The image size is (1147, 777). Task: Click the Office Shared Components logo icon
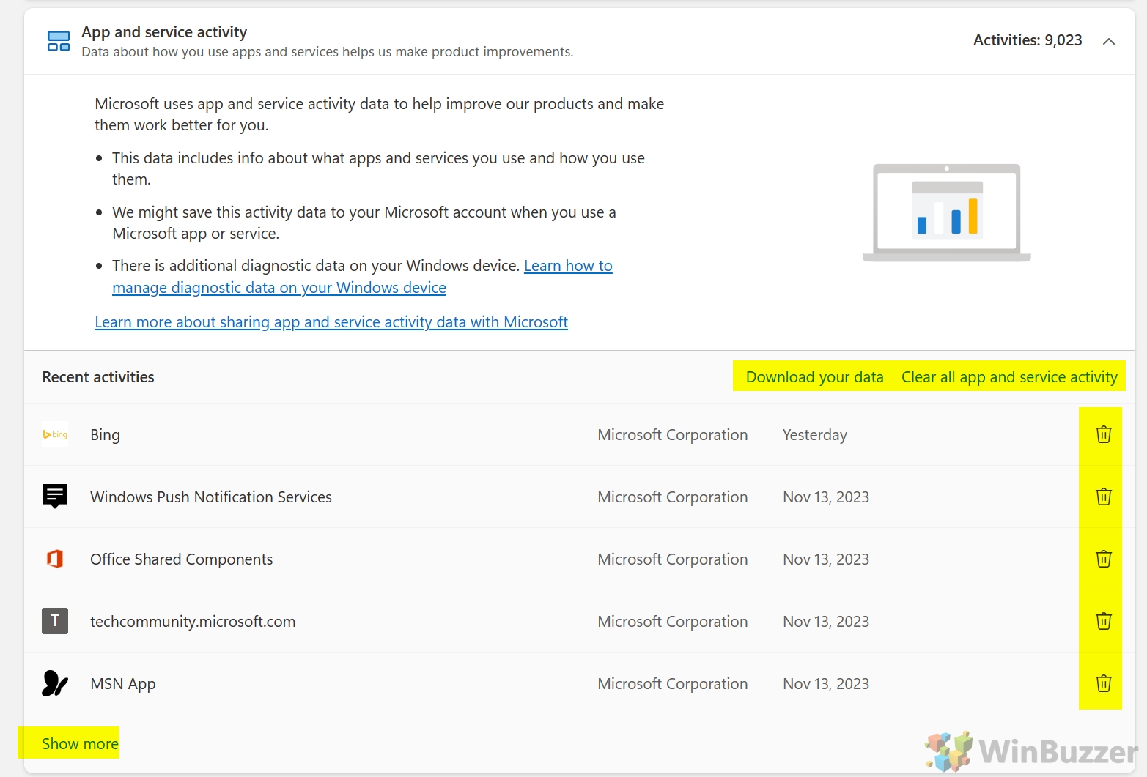tap(55, 559)
